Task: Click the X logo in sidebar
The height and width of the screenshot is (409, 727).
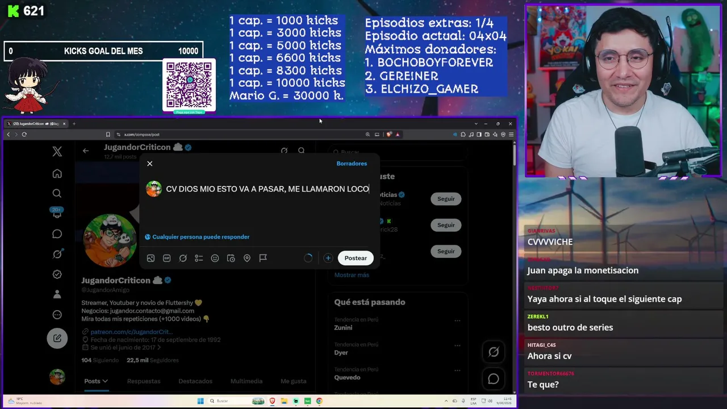Action: [57, 151]
